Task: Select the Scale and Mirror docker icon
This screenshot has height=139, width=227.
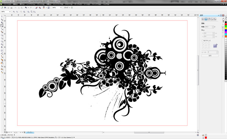Action: tap(209, 19)
